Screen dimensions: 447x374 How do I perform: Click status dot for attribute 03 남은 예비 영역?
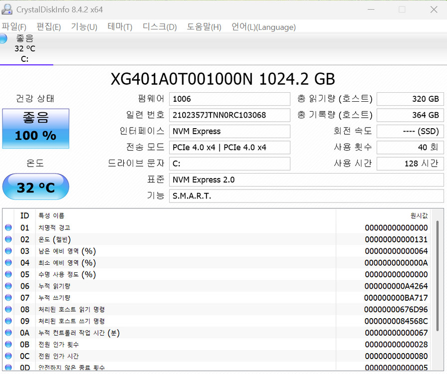tap(8, 251)
